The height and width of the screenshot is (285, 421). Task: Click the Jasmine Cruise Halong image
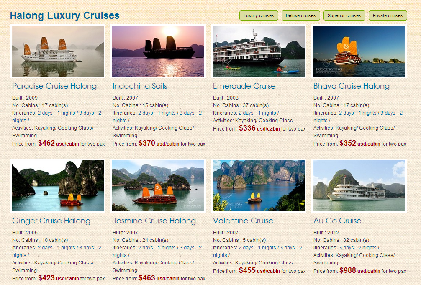[x=158, y=186]
